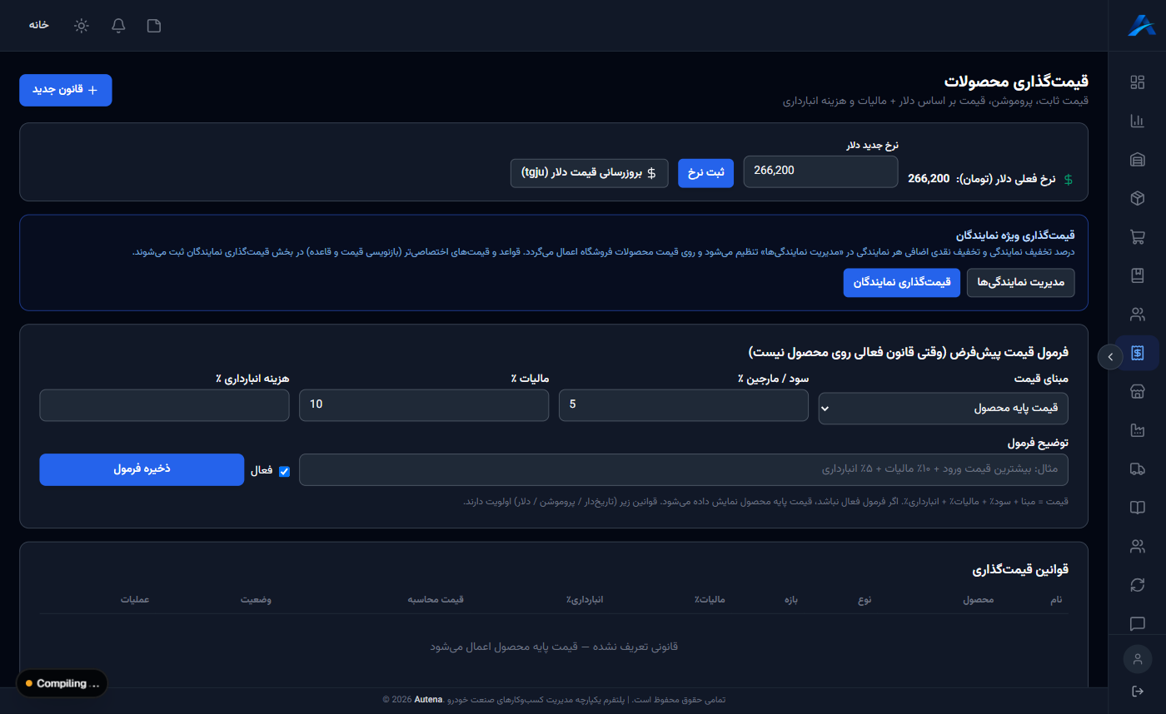Viewport: 1166px width, 714px height.
Task: Go to خانه in the top bar
Action: [39, 25]
